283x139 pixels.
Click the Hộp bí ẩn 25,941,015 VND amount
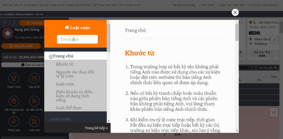pos(31,57)
